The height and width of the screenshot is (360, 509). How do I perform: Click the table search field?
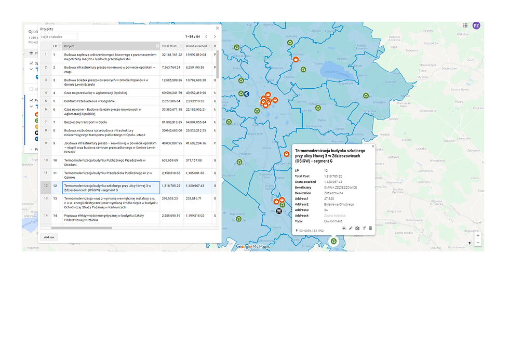click(59, 37)
